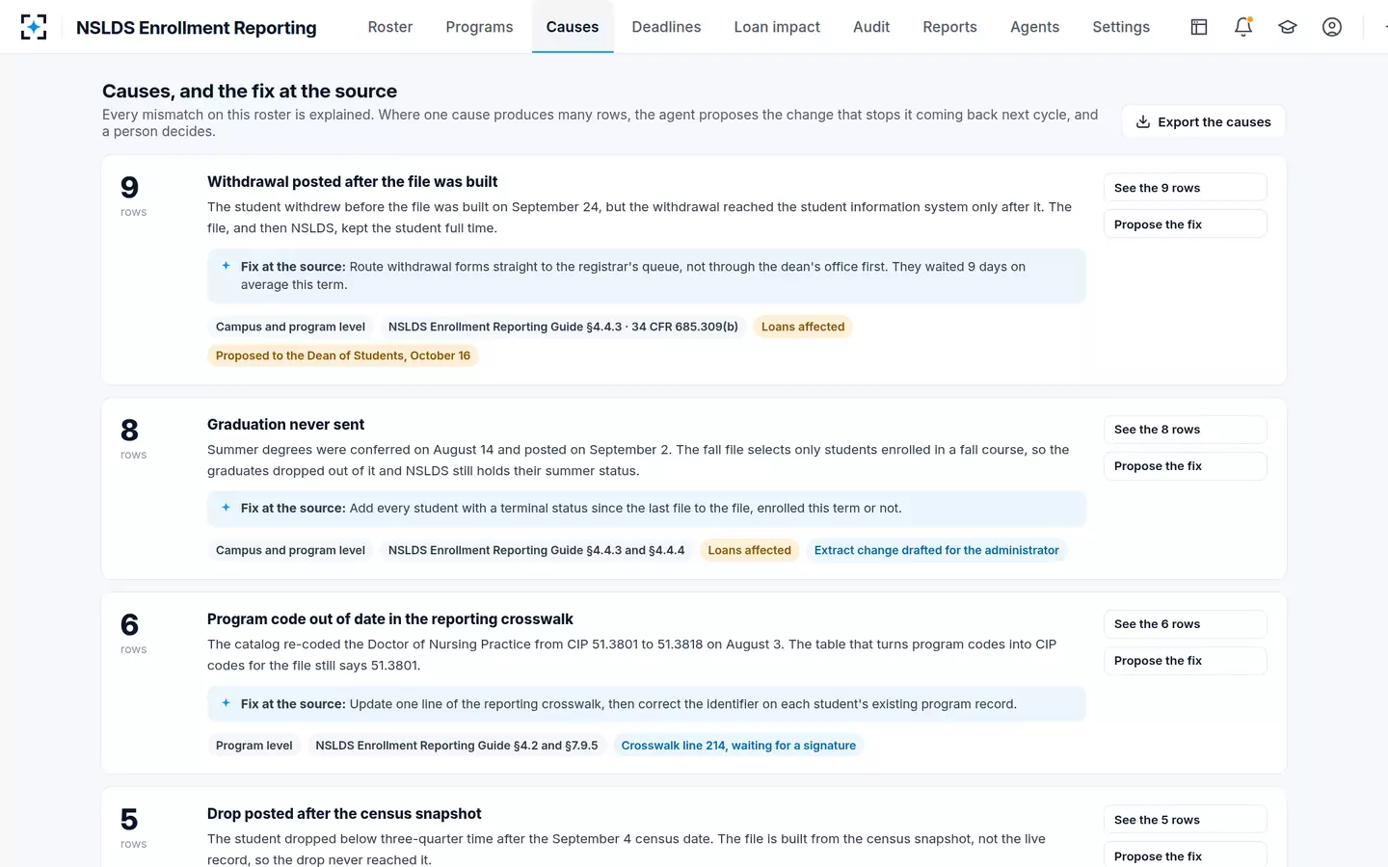Click the 'Program level' tag
Image resolution: width=1388 pixels, height=867 pixels.
pyautogui.click(x=254, y=746)
